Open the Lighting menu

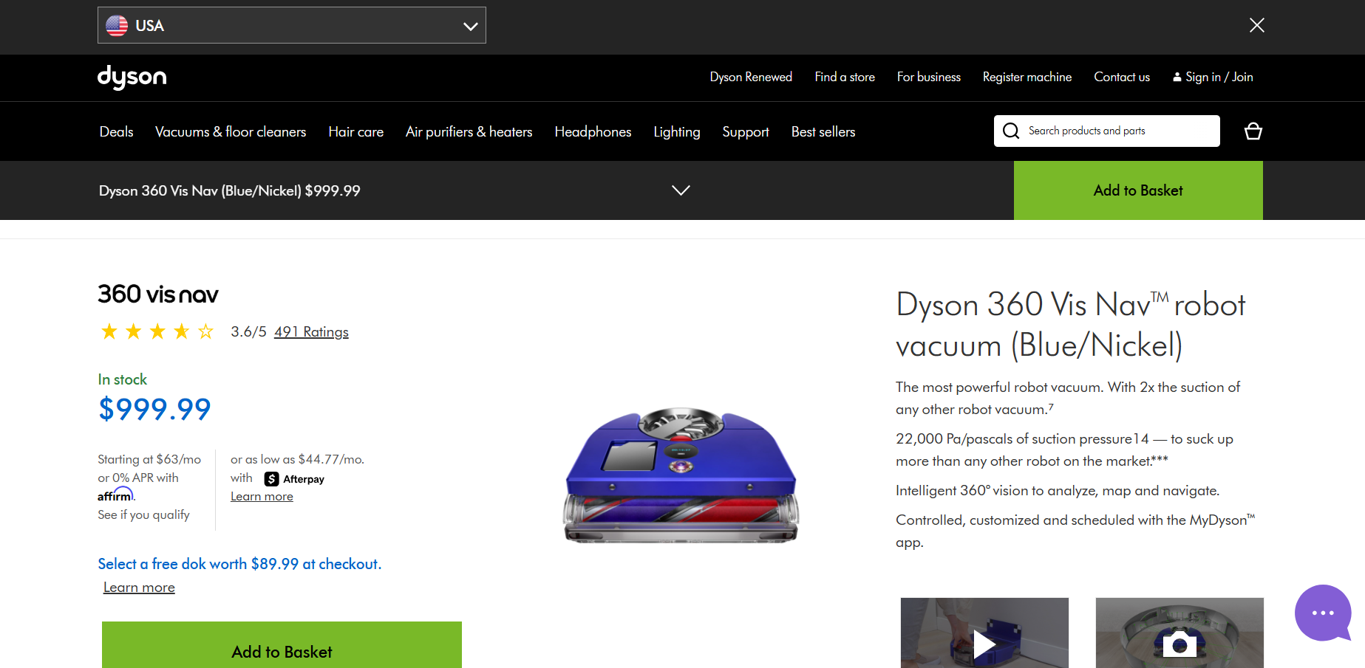point(677,131)
